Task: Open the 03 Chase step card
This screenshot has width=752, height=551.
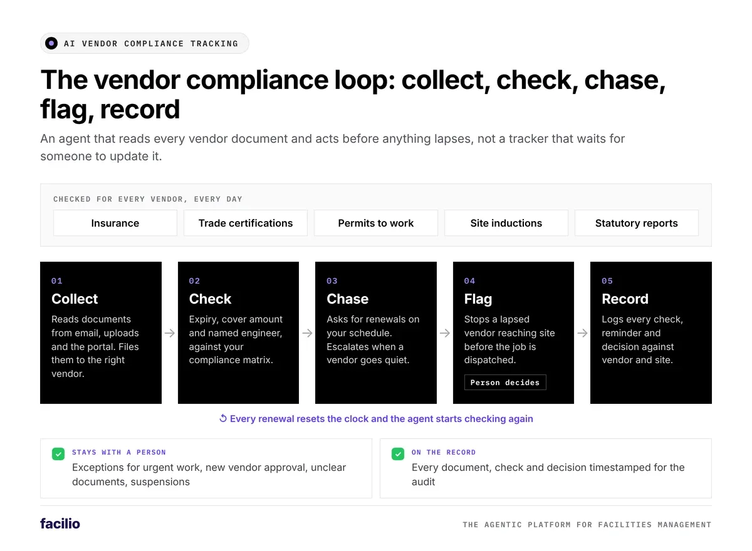Action: [x=376, y=332]
